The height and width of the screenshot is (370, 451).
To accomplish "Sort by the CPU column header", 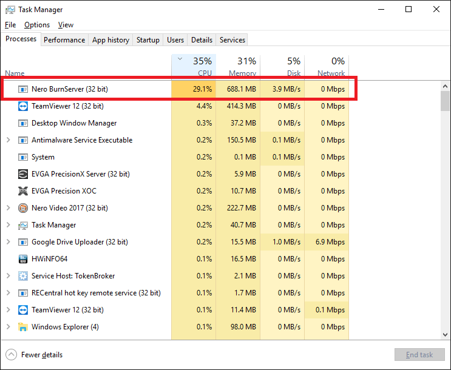I will 194,66.
